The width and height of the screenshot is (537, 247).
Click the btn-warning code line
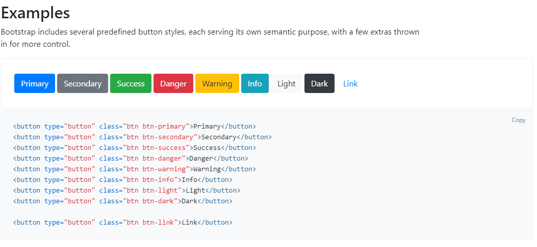(x=135, y=169)
